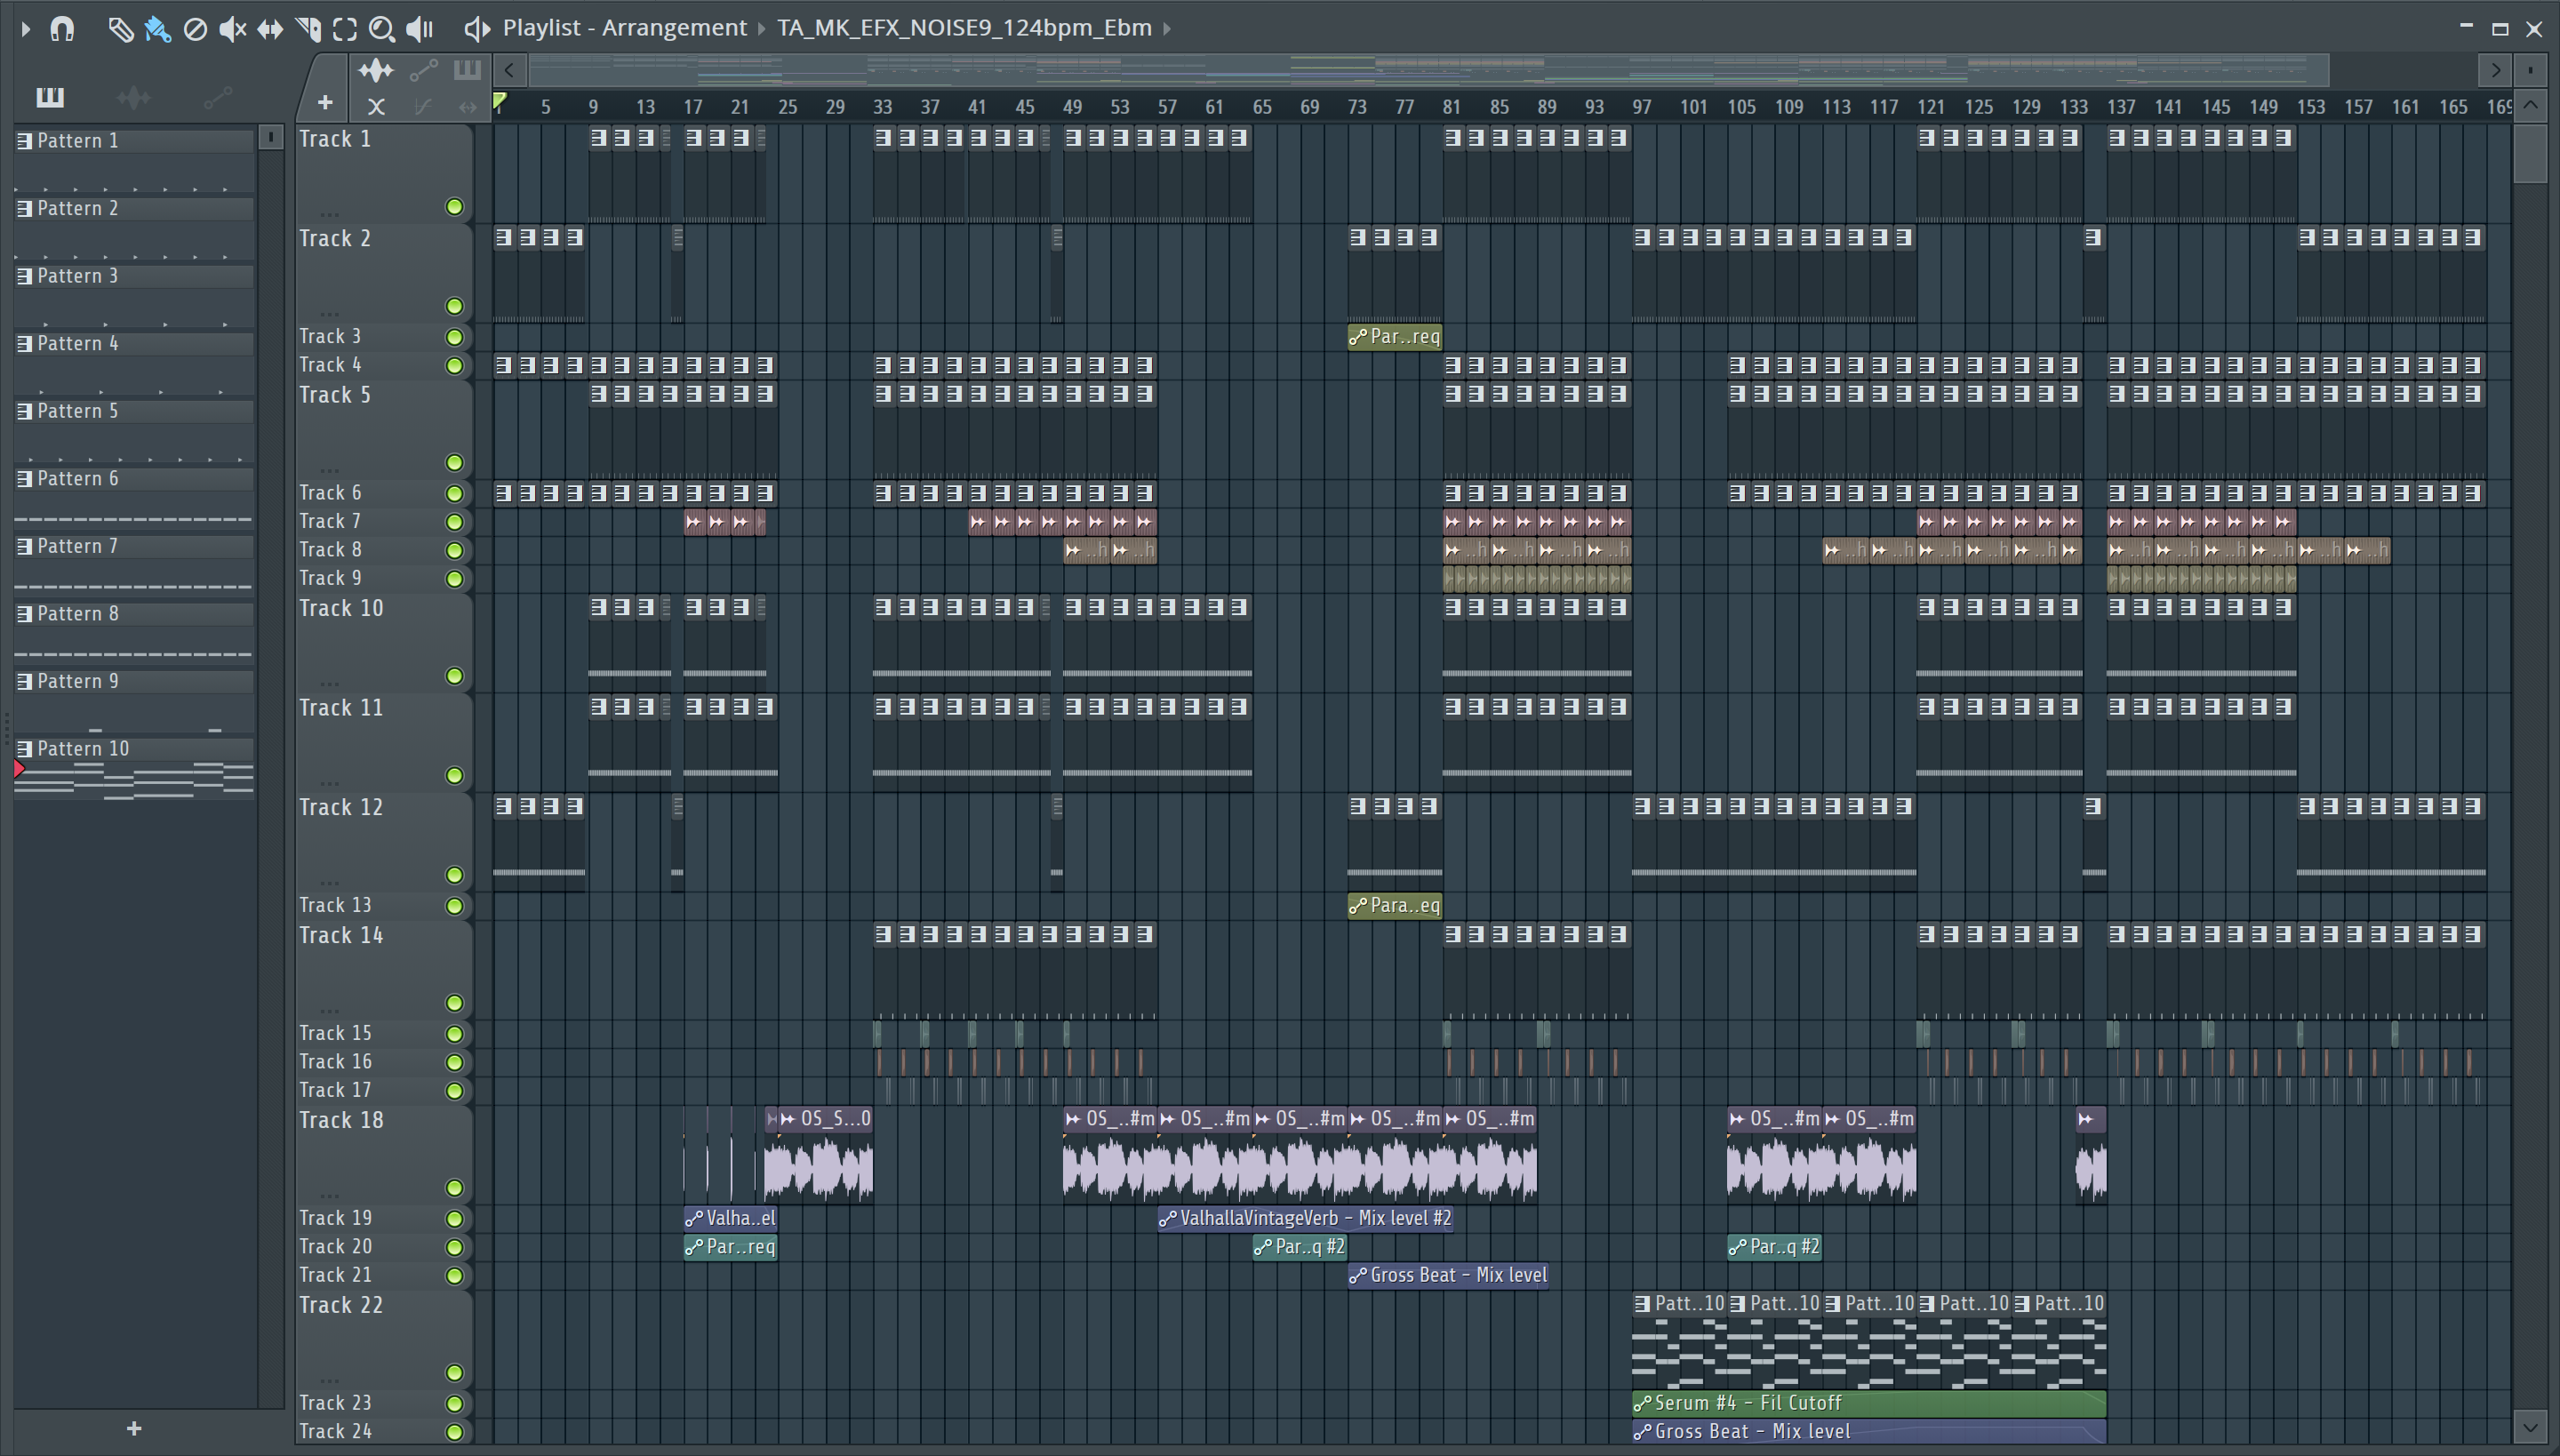Image resolution: width=2560 pixels, height=1456 pixels.
Task: Click the add track plus button
Action: [324, 102]
